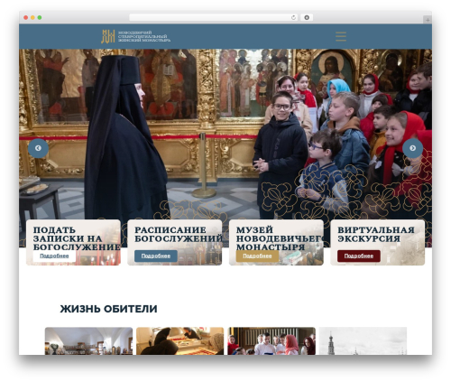This screenshot has width=451, height=382.
Task: Go to the previous slide arrow
Action: pyautogui.click(x=38, y=148)
